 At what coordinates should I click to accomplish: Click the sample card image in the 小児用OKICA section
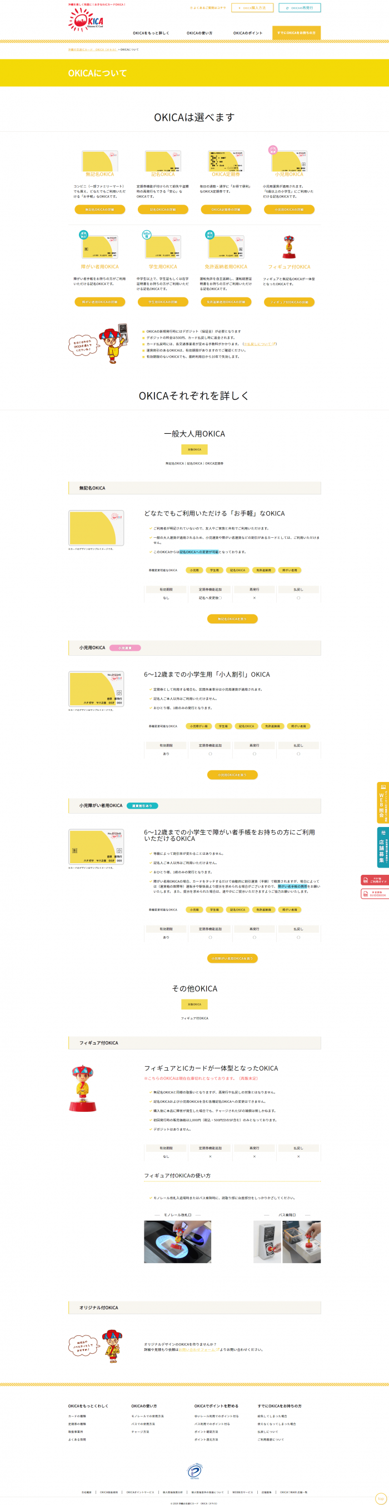click(x=96, y=690)
